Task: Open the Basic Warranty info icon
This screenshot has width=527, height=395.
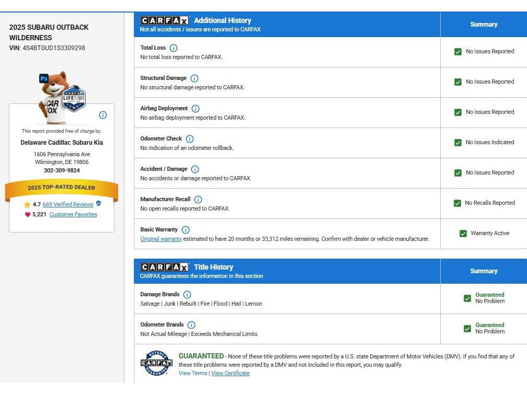Action: [186, 230]
